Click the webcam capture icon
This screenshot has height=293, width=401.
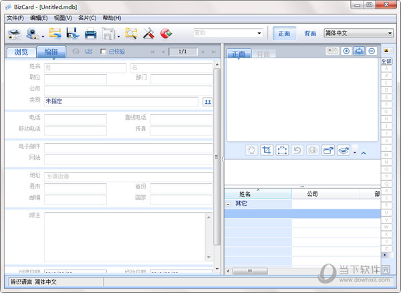coord(32,33)
